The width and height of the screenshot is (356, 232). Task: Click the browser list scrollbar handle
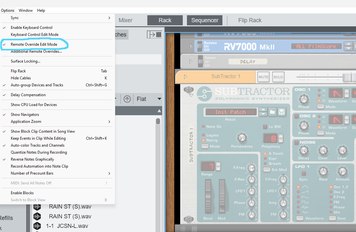[x=158, y=121]
